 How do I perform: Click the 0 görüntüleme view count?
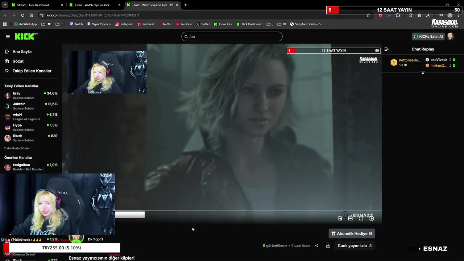pyautogui.click(x=275, y=245)
